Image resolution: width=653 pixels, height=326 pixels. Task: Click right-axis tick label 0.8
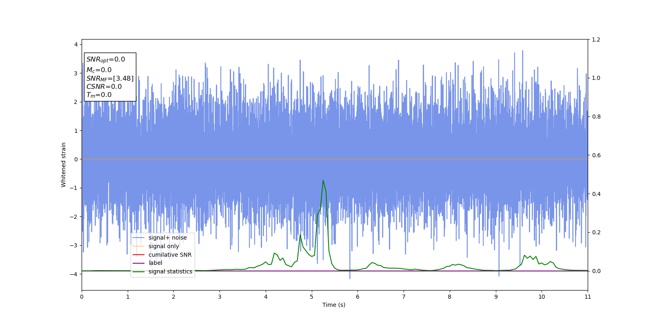coord(596,117)
